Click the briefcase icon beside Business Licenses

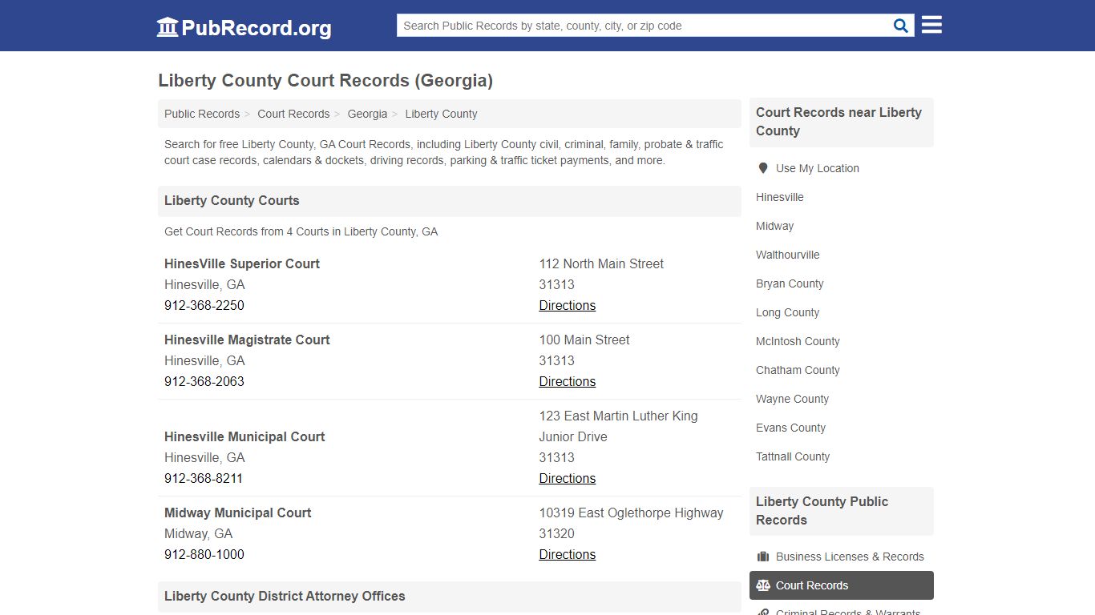point(763,557)
